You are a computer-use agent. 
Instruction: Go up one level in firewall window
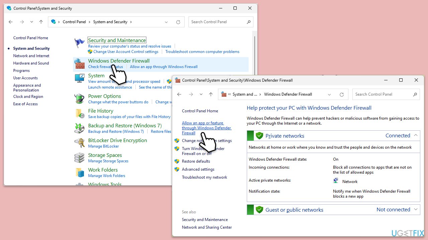point(211,94)
